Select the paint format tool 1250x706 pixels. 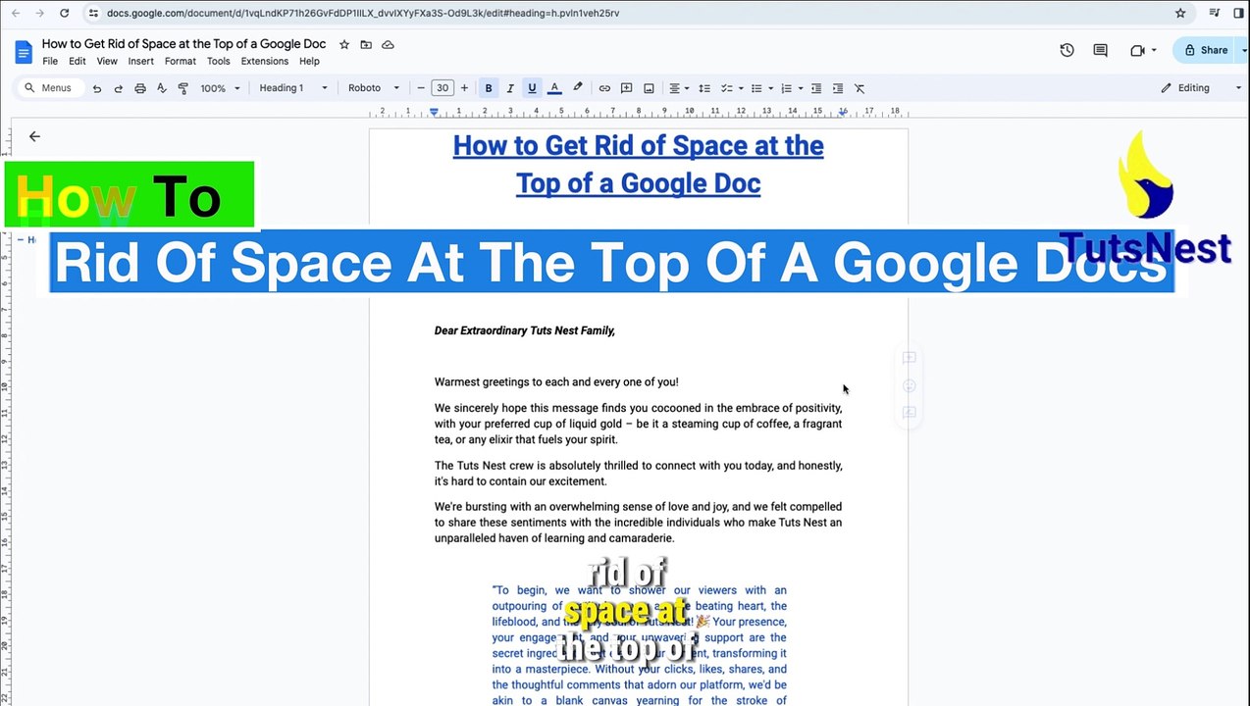[183, 88]
